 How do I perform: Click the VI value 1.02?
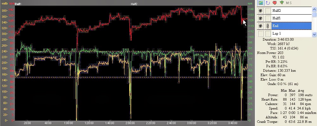tap(281, 57)
